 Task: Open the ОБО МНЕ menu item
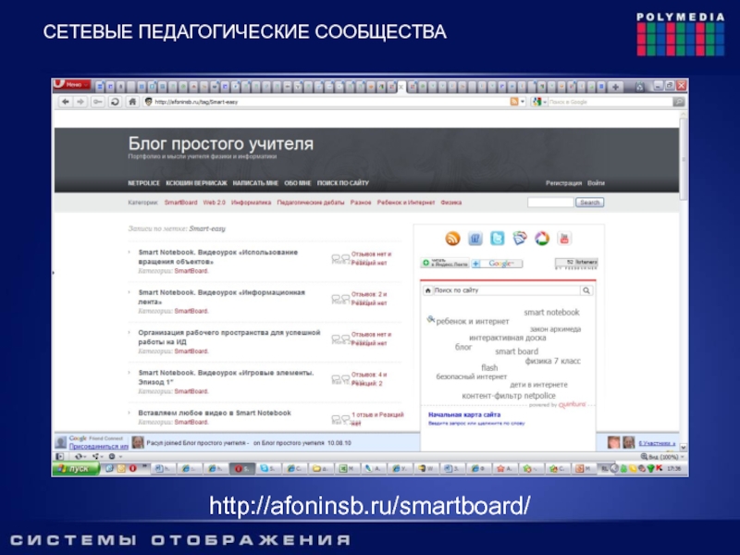pyautogui.click(x=297, y=183)
